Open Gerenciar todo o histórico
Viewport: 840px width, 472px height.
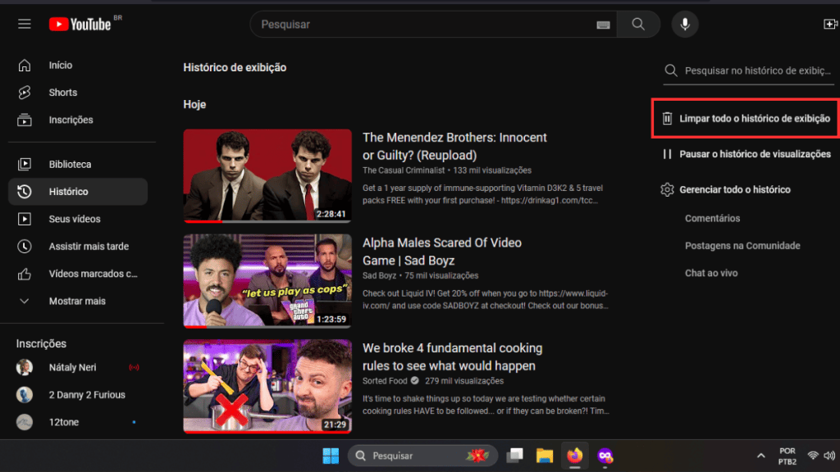[x=737, y=189]
